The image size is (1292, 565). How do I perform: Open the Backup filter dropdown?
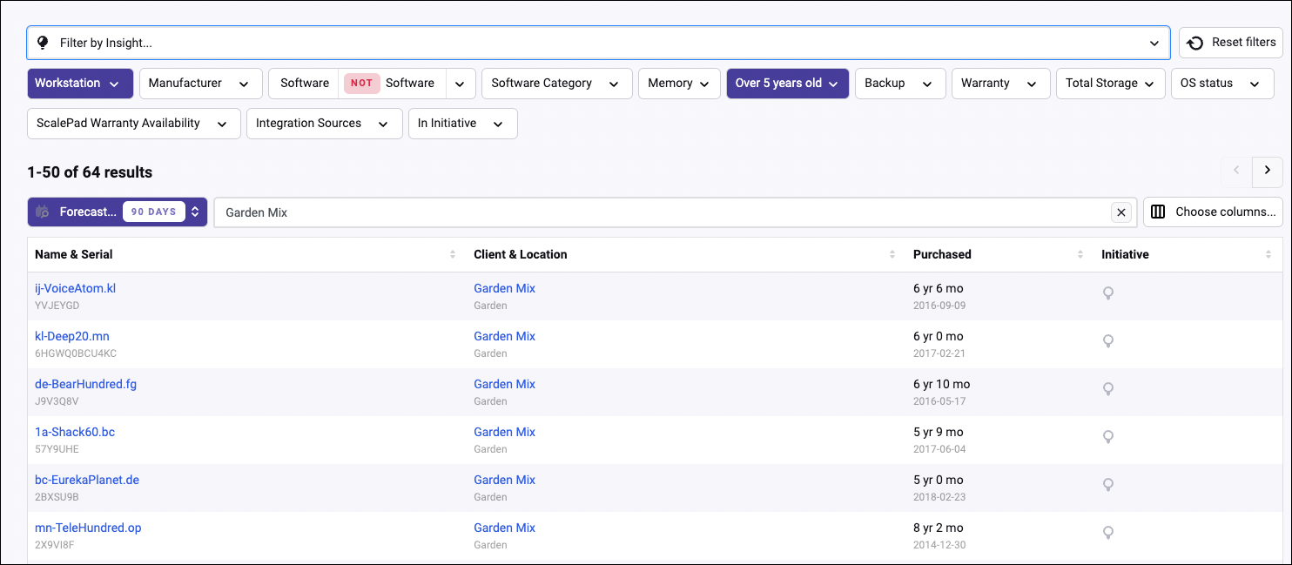click(x=900, y=84)
